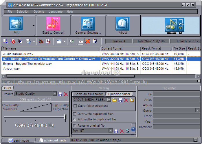Expand the C:\OUT_MEDIA_FILES\ folder dropdown
The image size is (202, 144).
tap(109, 100)
